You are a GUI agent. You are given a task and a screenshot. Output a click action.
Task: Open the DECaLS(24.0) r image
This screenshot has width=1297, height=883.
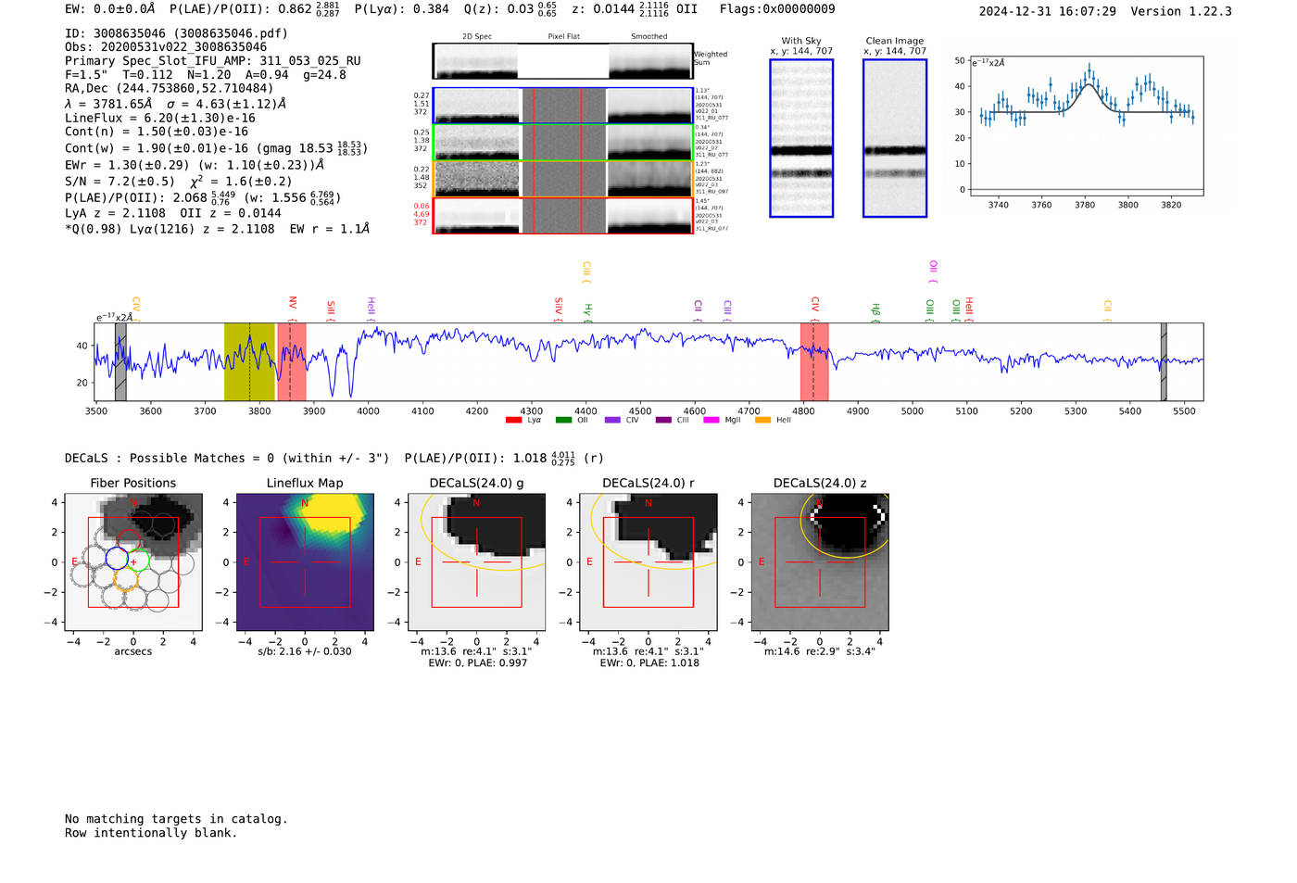tap(648, 563)
